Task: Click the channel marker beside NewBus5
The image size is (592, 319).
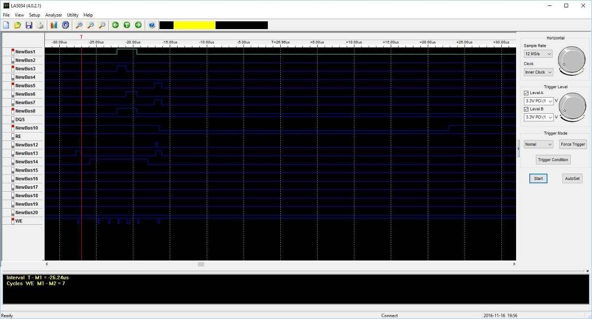Action: click(x=13, y=85)
